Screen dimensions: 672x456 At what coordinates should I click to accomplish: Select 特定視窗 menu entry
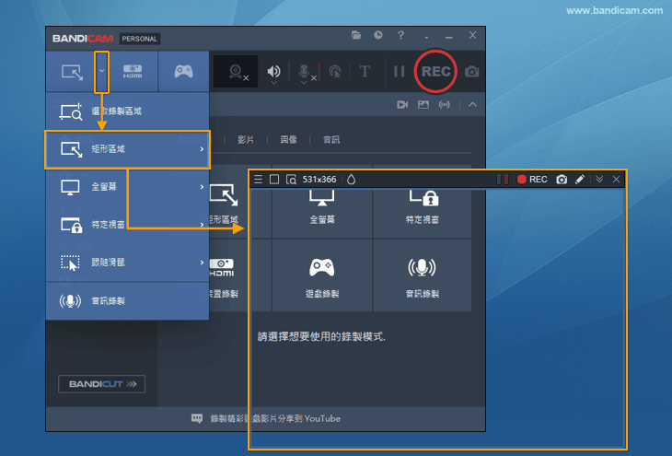(x=127, y=225)
